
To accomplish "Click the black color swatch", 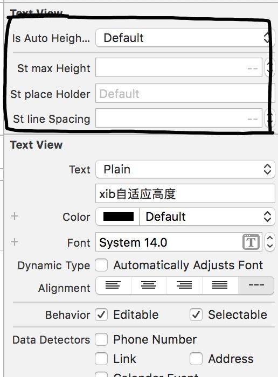I will (x=119, y=217).
